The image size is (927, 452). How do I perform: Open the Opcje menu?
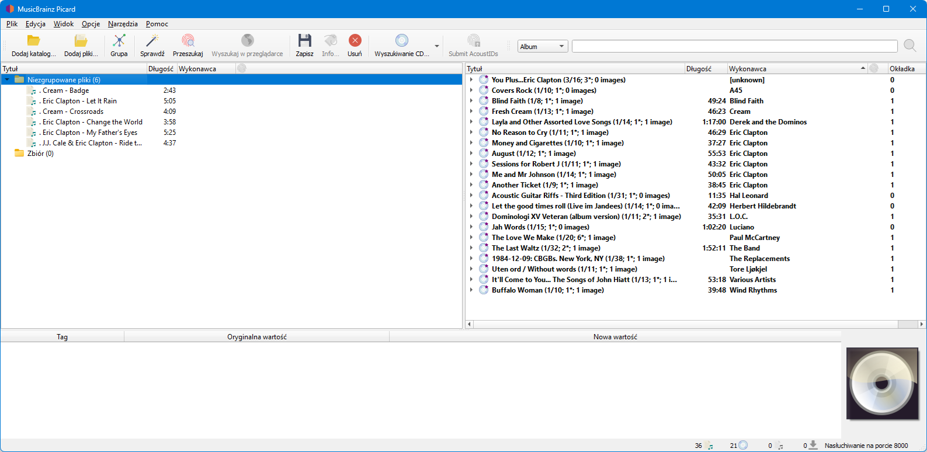(91, 24)
